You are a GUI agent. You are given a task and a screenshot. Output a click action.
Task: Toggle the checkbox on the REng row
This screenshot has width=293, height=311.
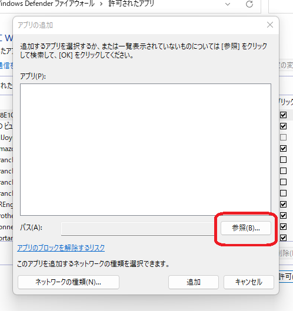pyautogui.click(x=283, y=204)
